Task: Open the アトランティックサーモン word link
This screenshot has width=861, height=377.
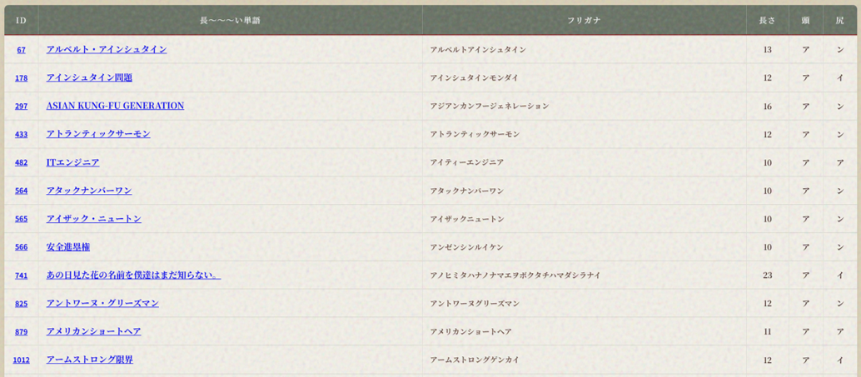Action: point(98,134)
